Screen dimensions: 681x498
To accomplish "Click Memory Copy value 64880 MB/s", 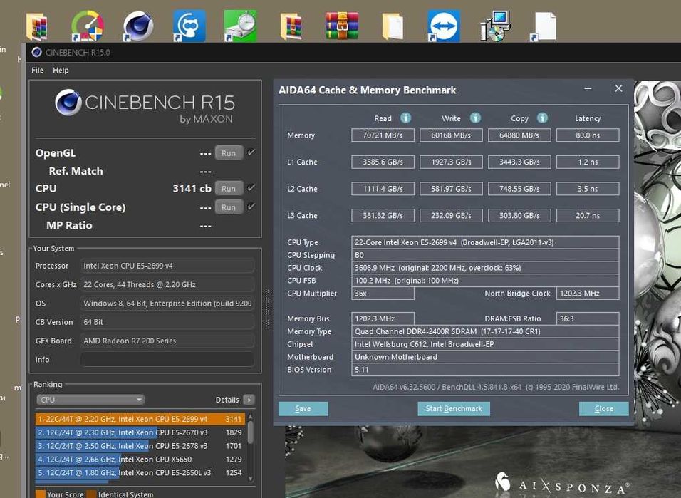I will coord(519,135).
